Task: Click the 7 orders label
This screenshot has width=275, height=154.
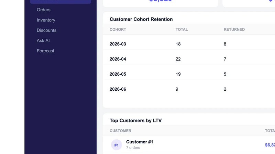Action: point(133,147)
